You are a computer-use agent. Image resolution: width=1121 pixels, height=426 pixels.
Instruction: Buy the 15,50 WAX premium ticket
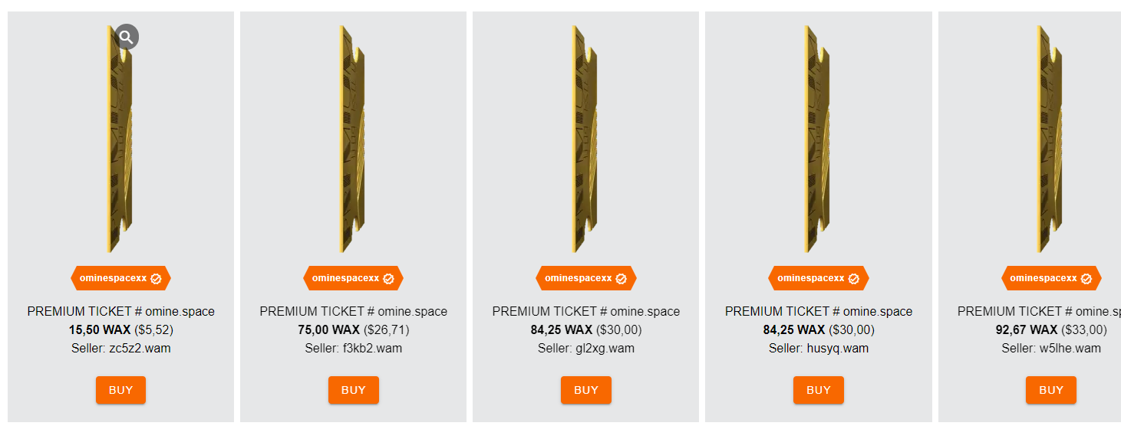click(x=120, y=390)
